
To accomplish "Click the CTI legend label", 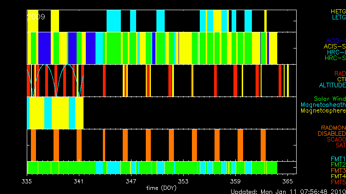I will point(341,79).
